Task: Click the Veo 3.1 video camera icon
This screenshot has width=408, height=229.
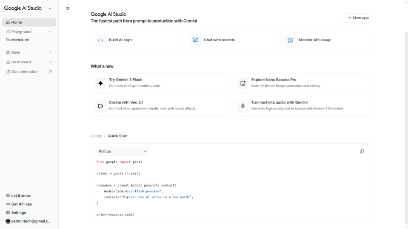Action: (x=100, y=106)
